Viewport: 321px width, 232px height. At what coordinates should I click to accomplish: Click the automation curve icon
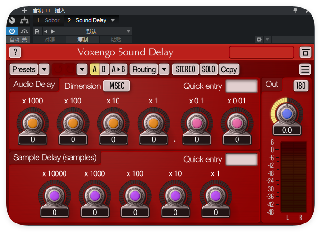point(24,31)
